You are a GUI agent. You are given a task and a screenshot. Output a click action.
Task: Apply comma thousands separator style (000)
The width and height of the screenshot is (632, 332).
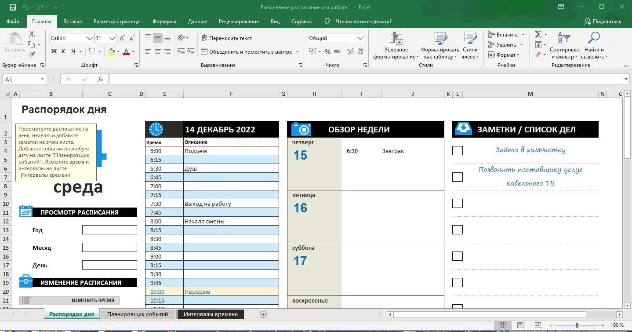click(x=337, y=52)
